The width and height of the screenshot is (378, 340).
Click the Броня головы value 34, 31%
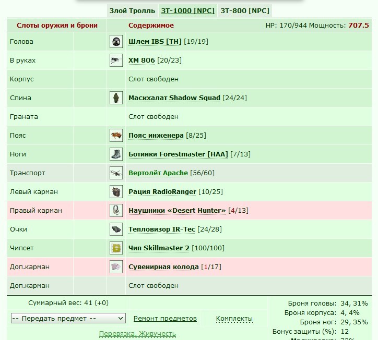(x=354, y=303)
